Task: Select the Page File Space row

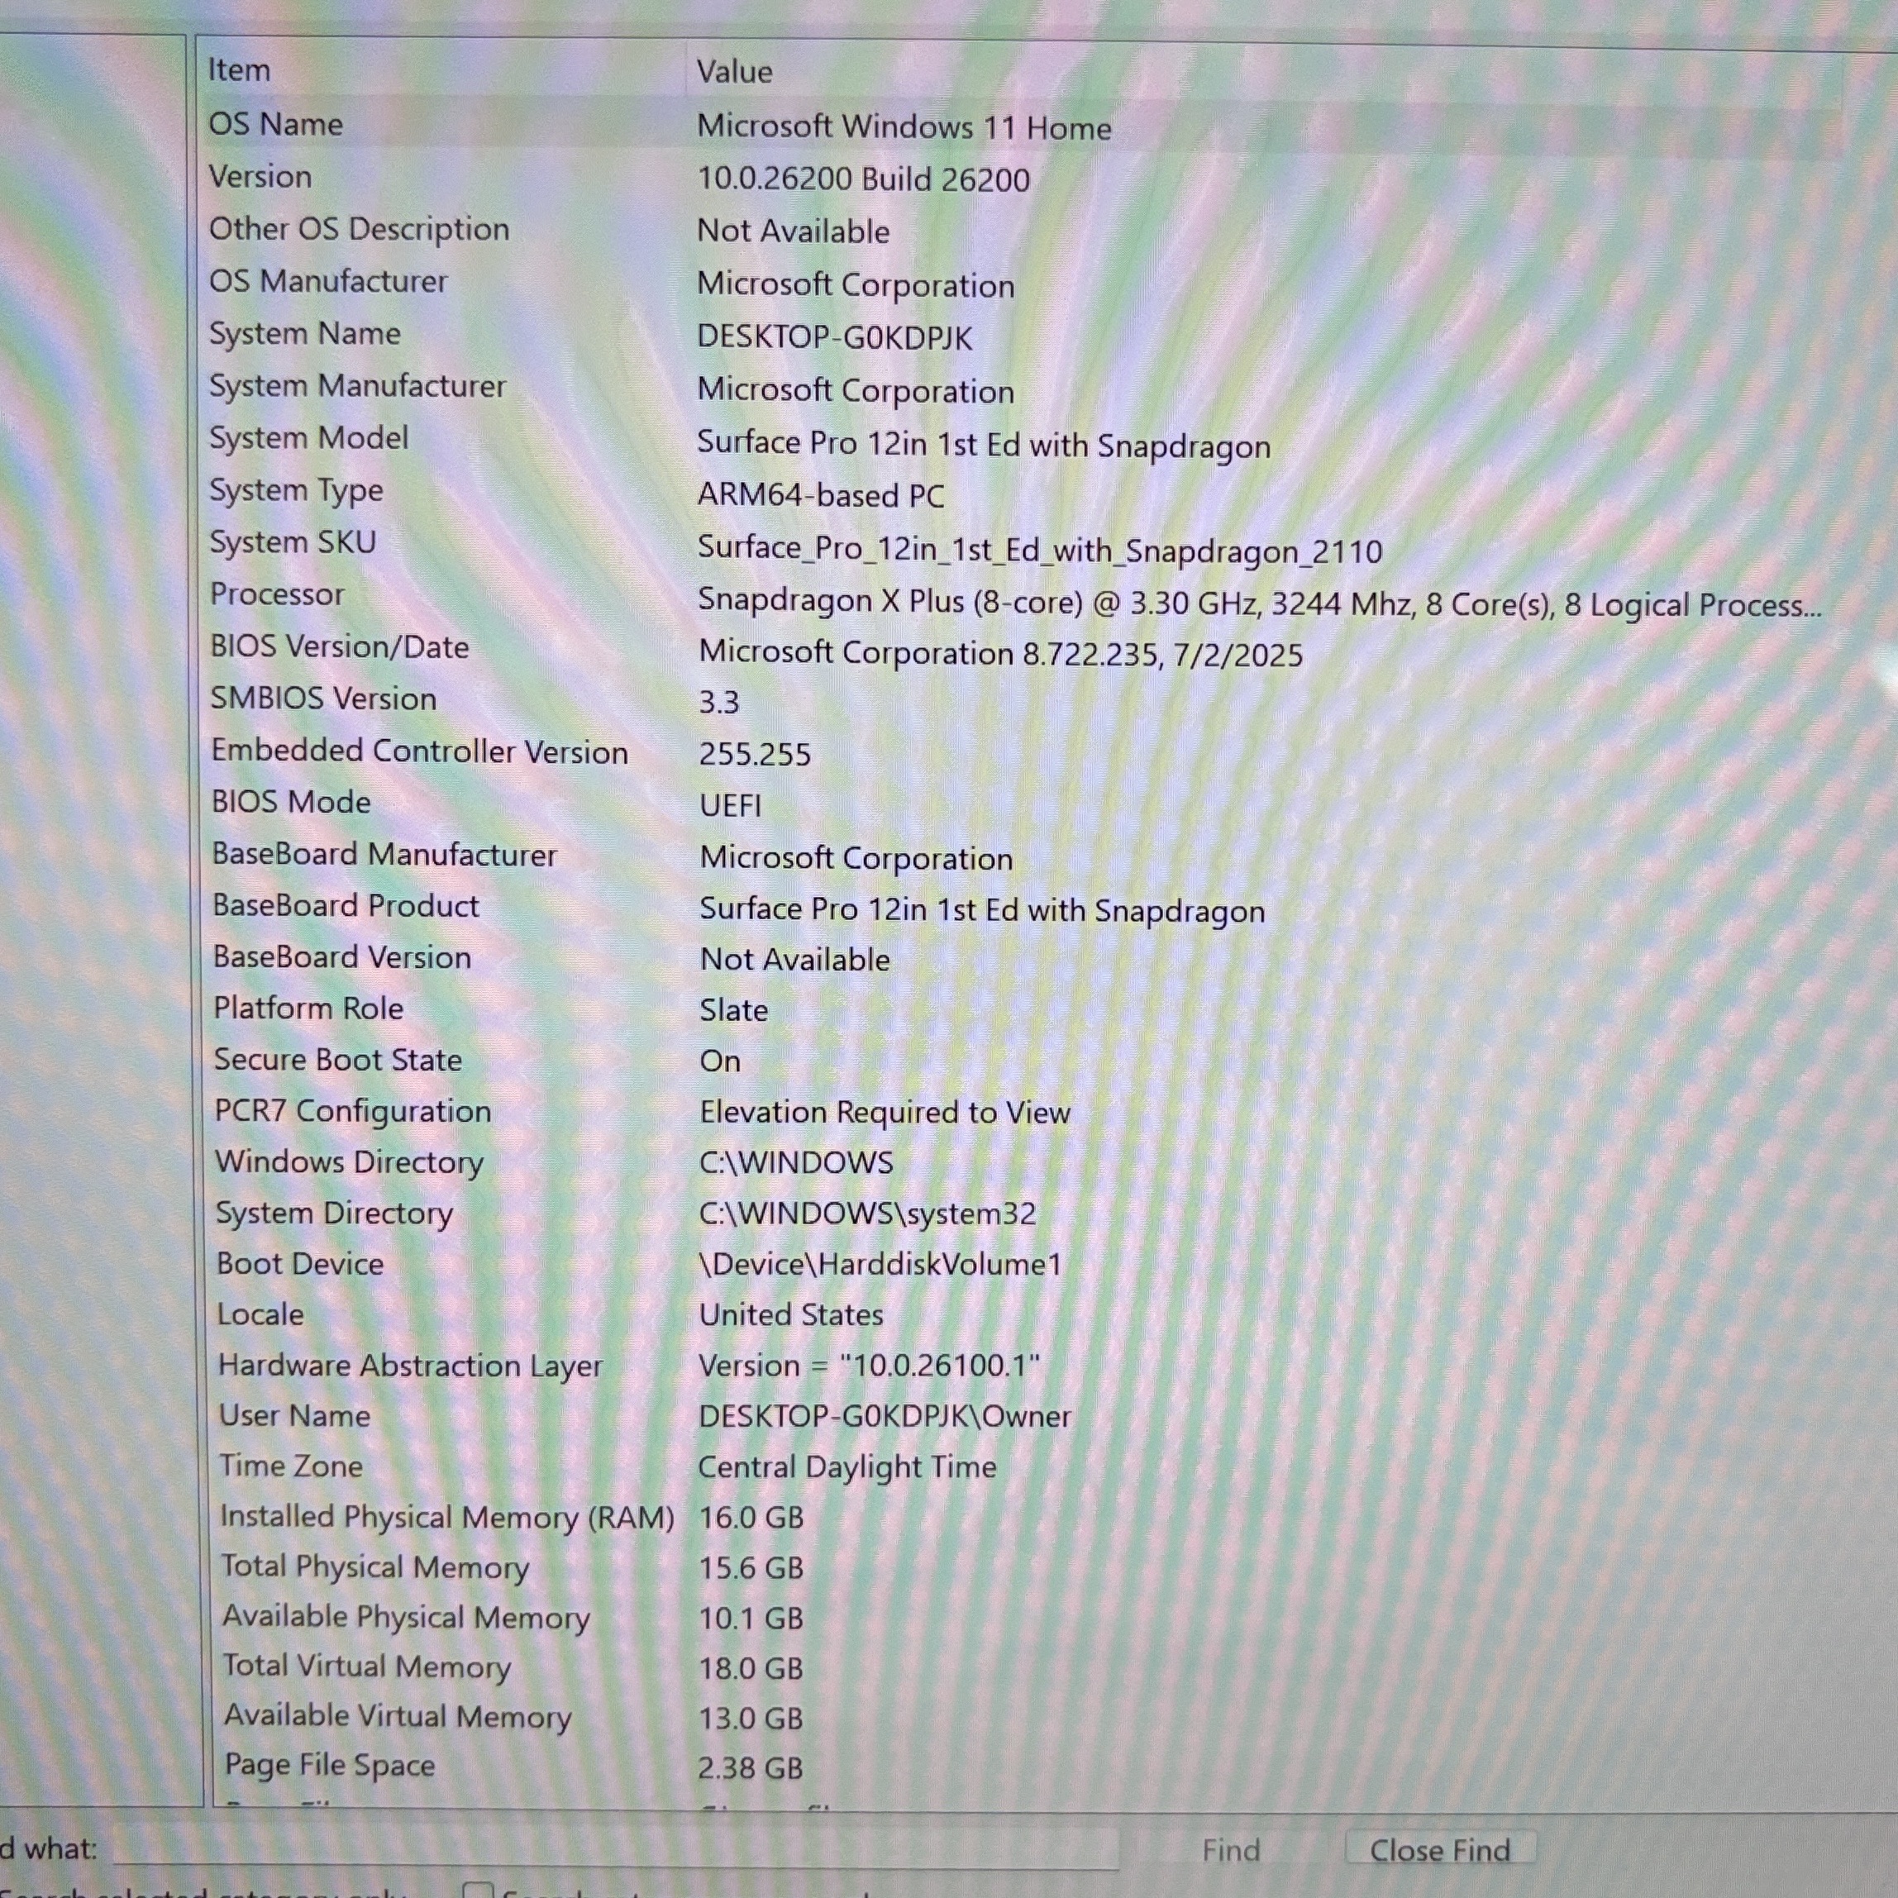Action: (x=1022, y=1767)
